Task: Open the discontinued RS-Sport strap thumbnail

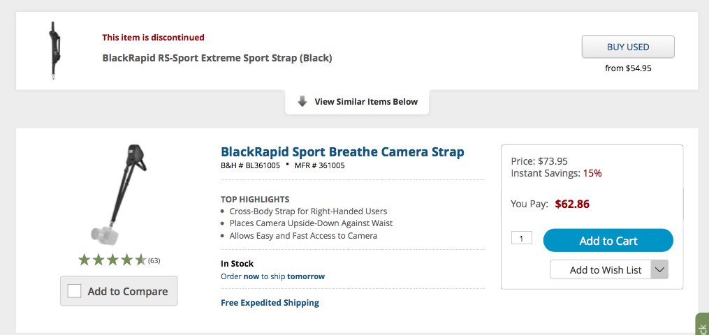Action: point(54,50)
